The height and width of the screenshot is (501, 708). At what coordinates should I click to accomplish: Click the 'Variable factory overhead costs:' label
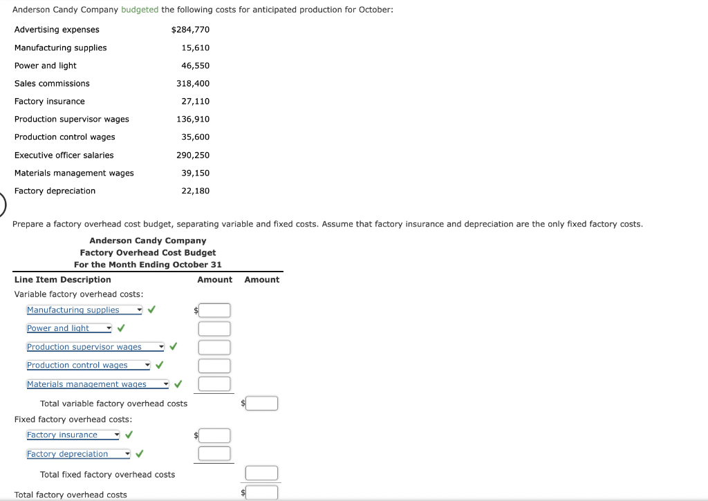click(x=79, y=294)
